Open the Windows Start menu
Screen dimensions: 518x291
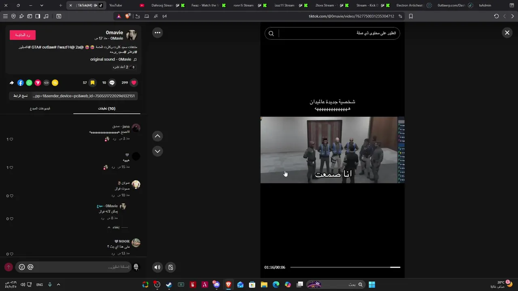tap(372, 285)
